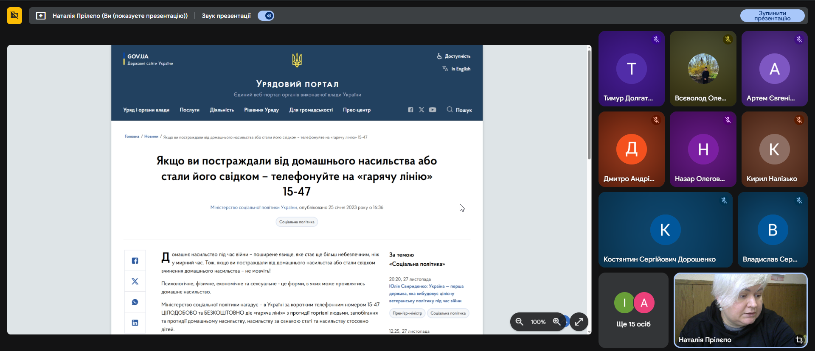Click the yellow presentation icon at top-left
815x351 pixels.
pyautogui.click(x=14, y=16)
